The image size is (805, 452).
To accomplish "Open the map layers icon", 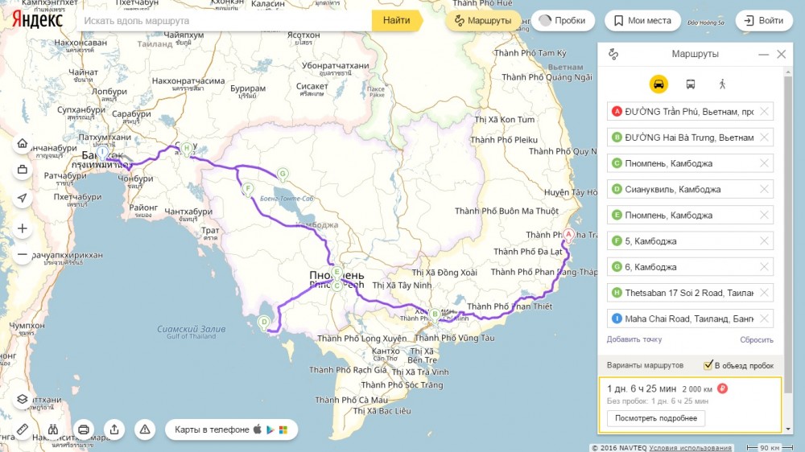I will click(22, 399).
